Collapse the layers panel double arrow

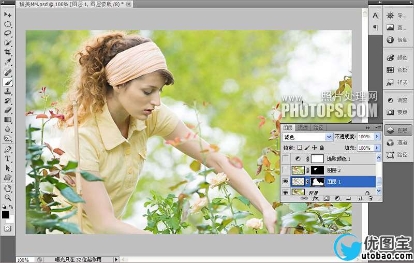(x=368, y=128)
